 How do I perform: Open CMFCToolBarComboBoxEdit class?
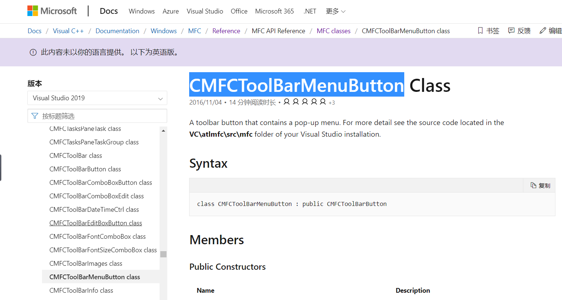[x=96, y=196]
